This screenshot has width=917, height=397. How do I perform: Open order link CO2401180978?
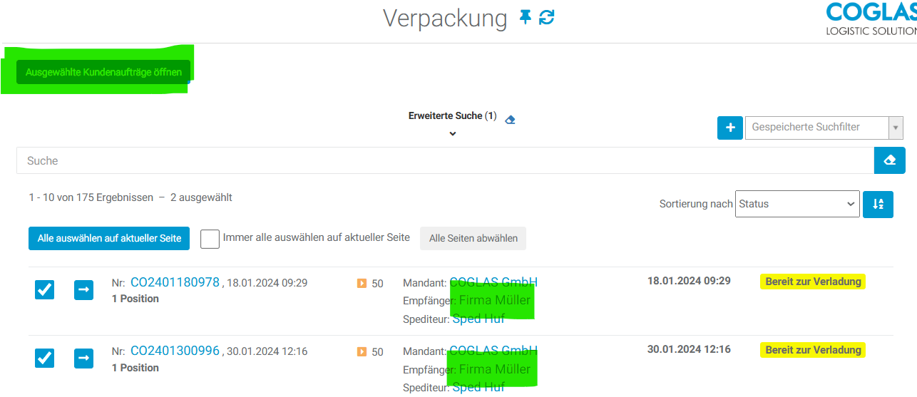pos(175,282)
